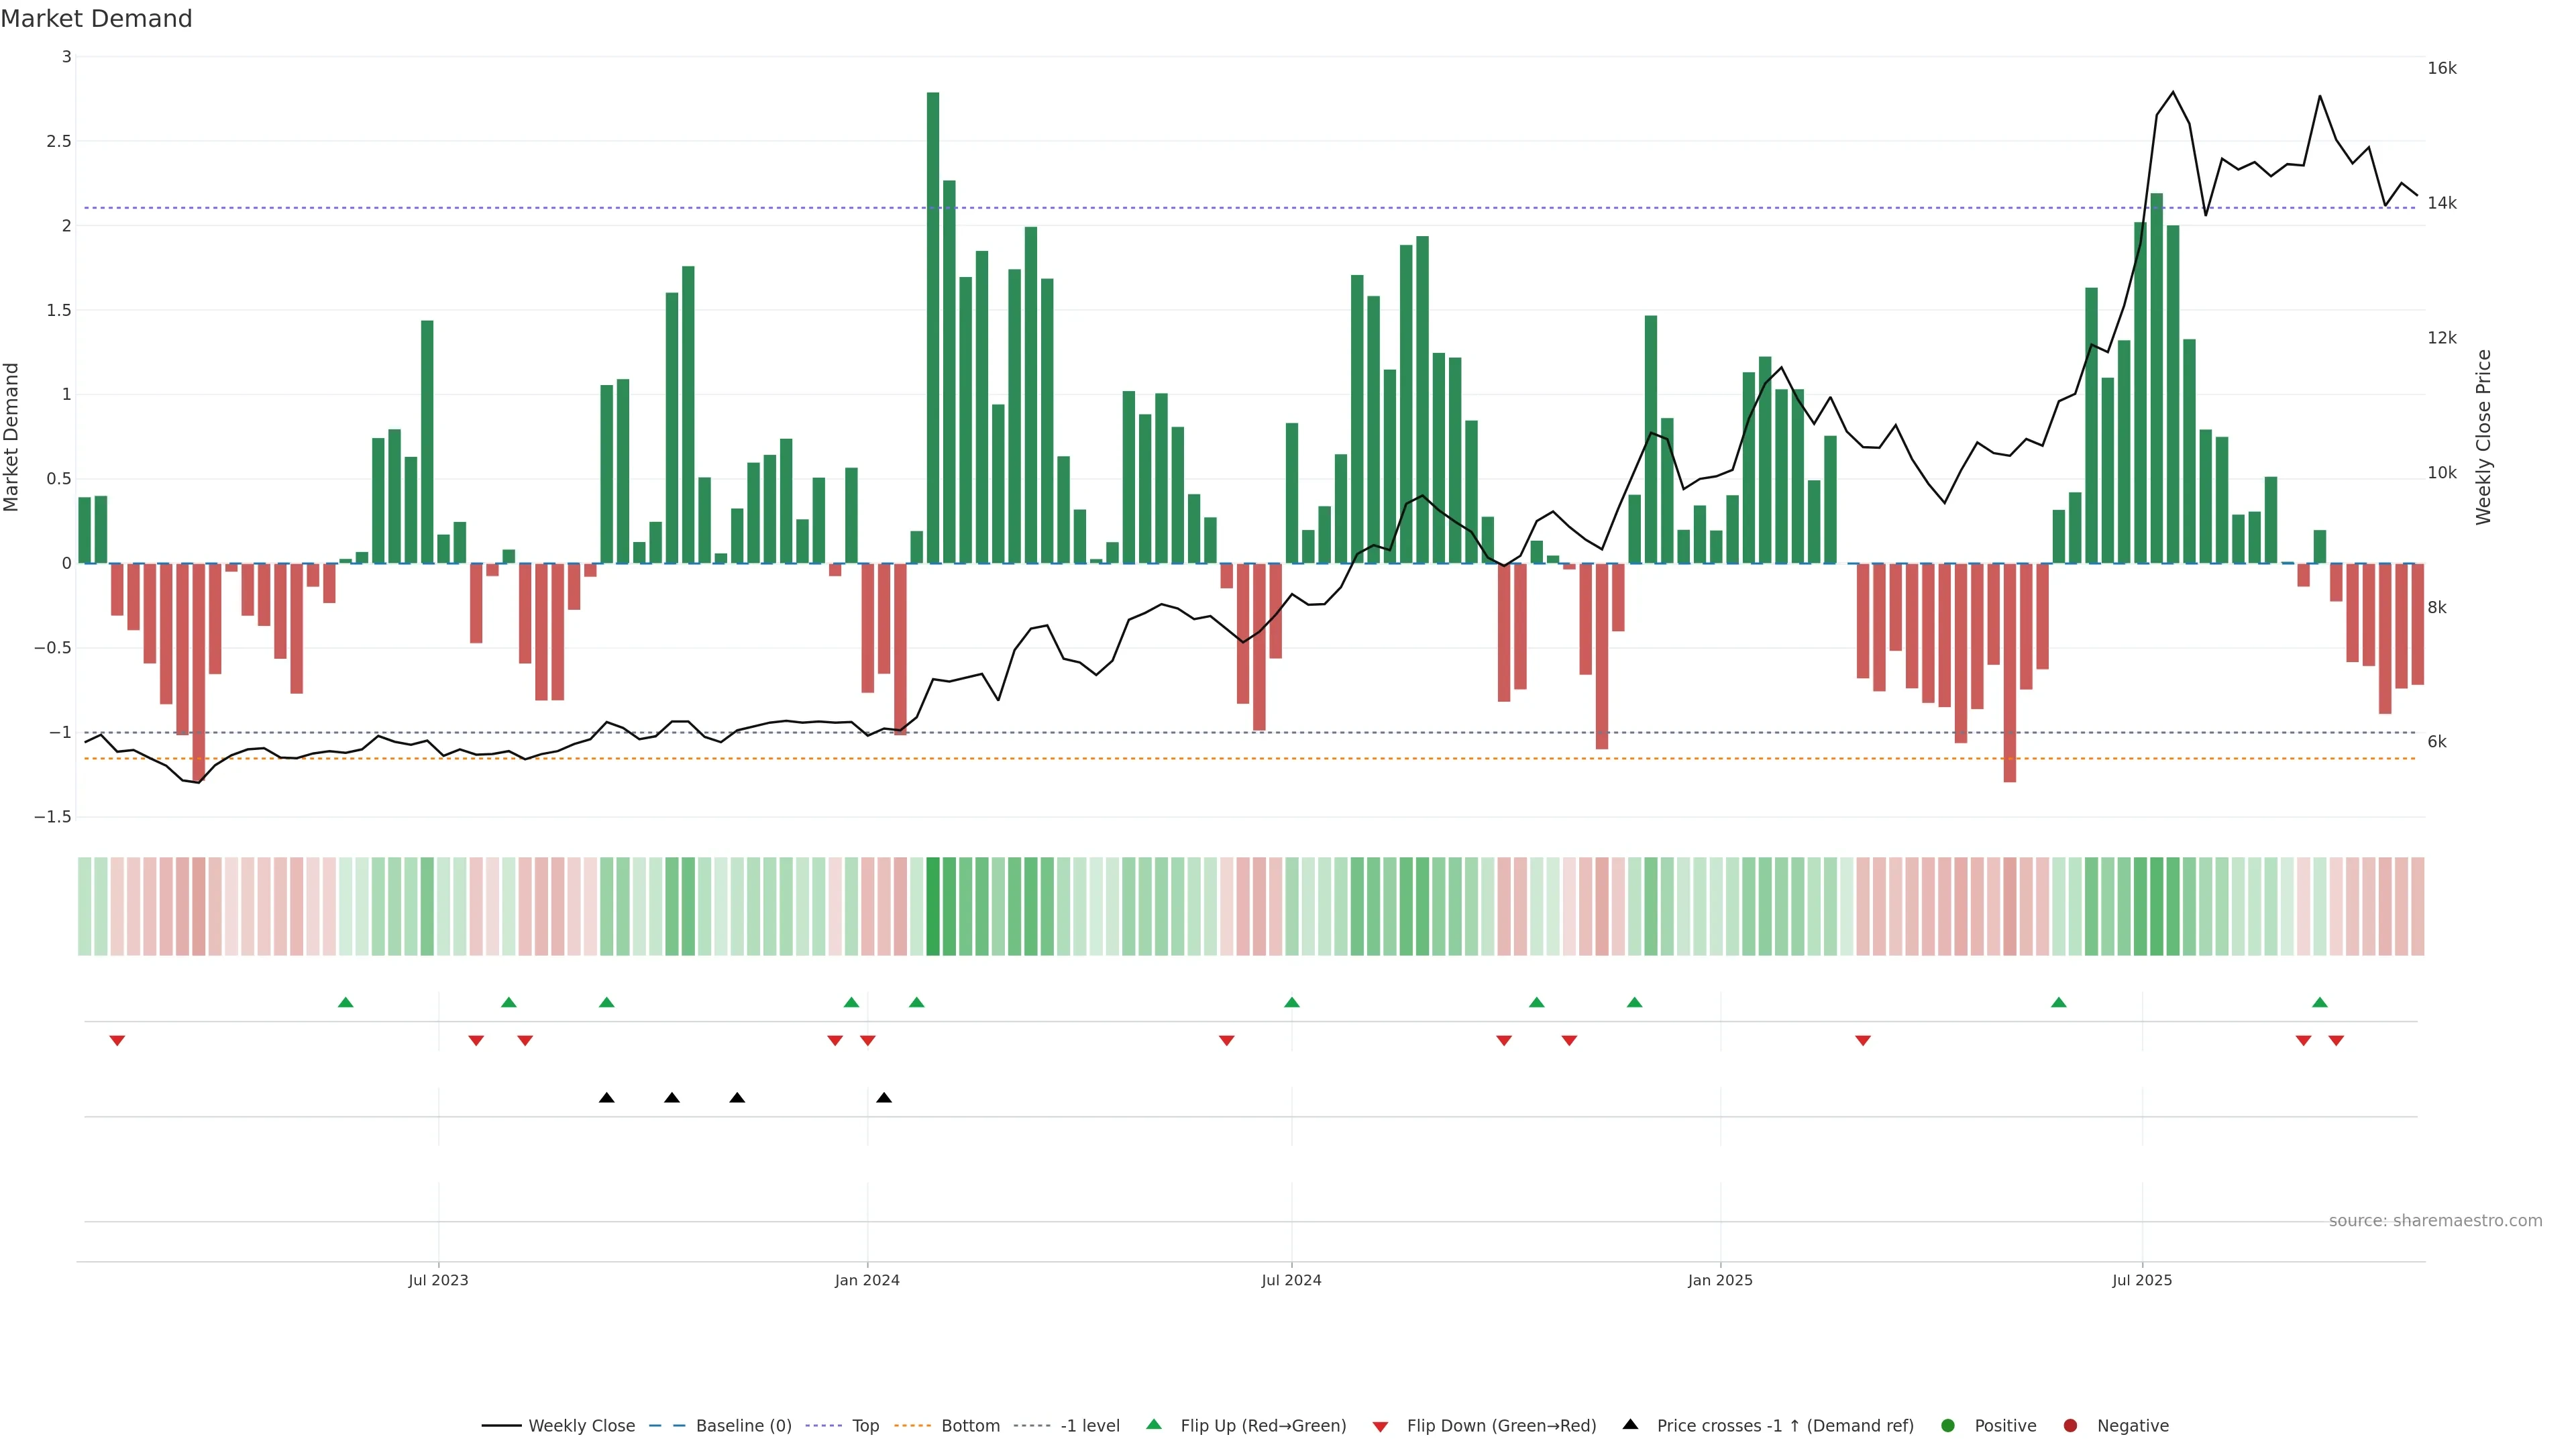
Task: Click Flip Down red triangle legend icon
Action: (x=1380, y=1427)
